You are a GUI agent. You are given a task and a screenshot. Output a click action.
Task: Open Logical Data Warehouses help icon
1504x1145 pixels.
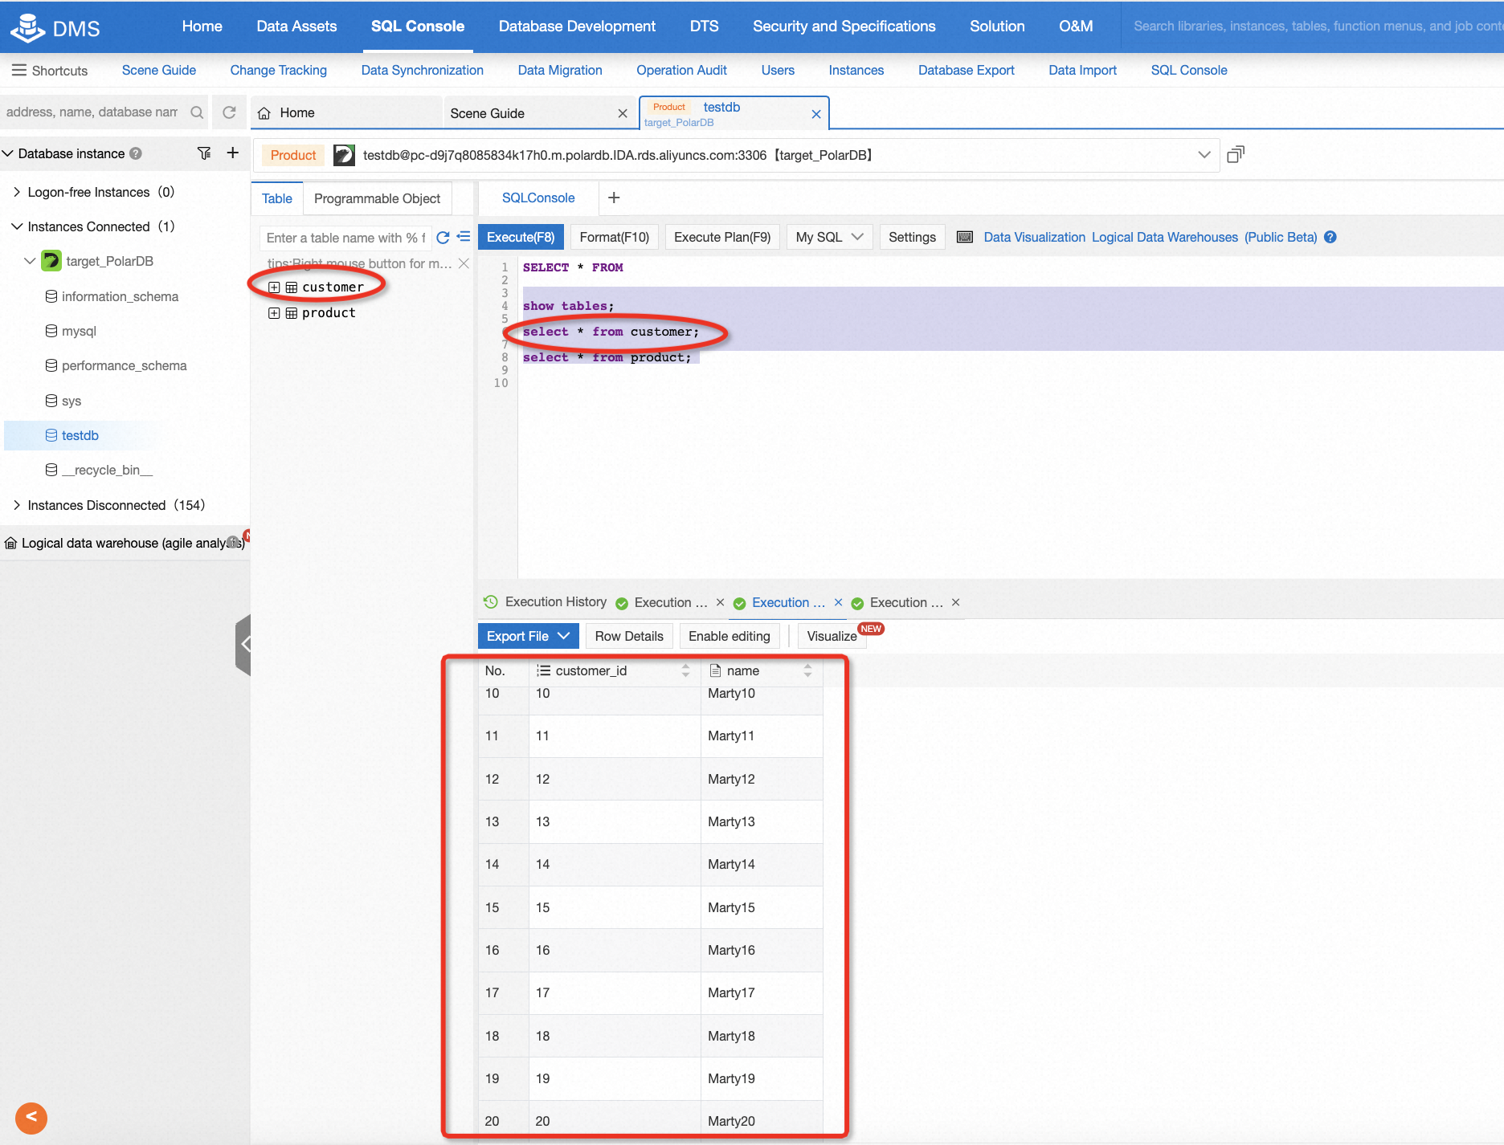click(1330, 237)
